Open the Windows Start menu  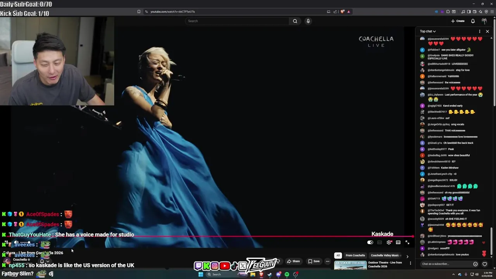pyautogui.click(x=201, y=274)
